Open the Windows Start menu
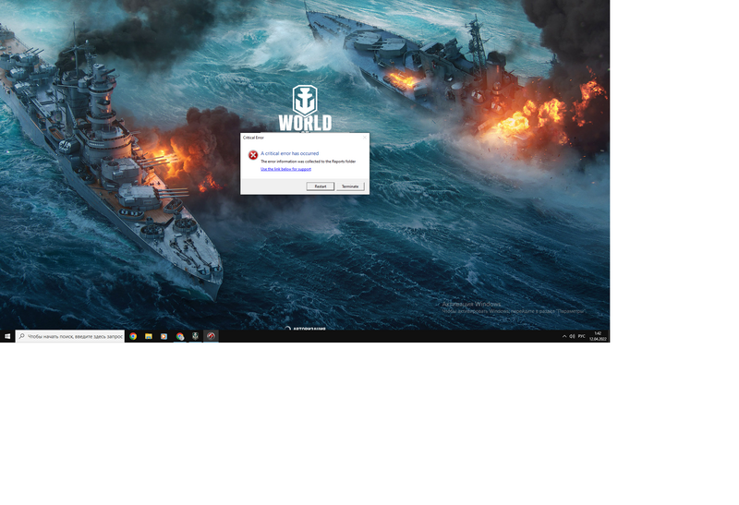This screenshot has height=505, width=739. [7, 336]
